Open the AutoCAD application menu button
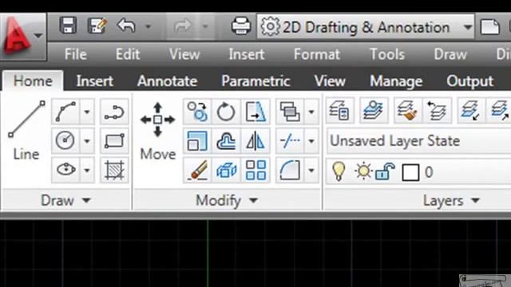 (x=23, y=37)
